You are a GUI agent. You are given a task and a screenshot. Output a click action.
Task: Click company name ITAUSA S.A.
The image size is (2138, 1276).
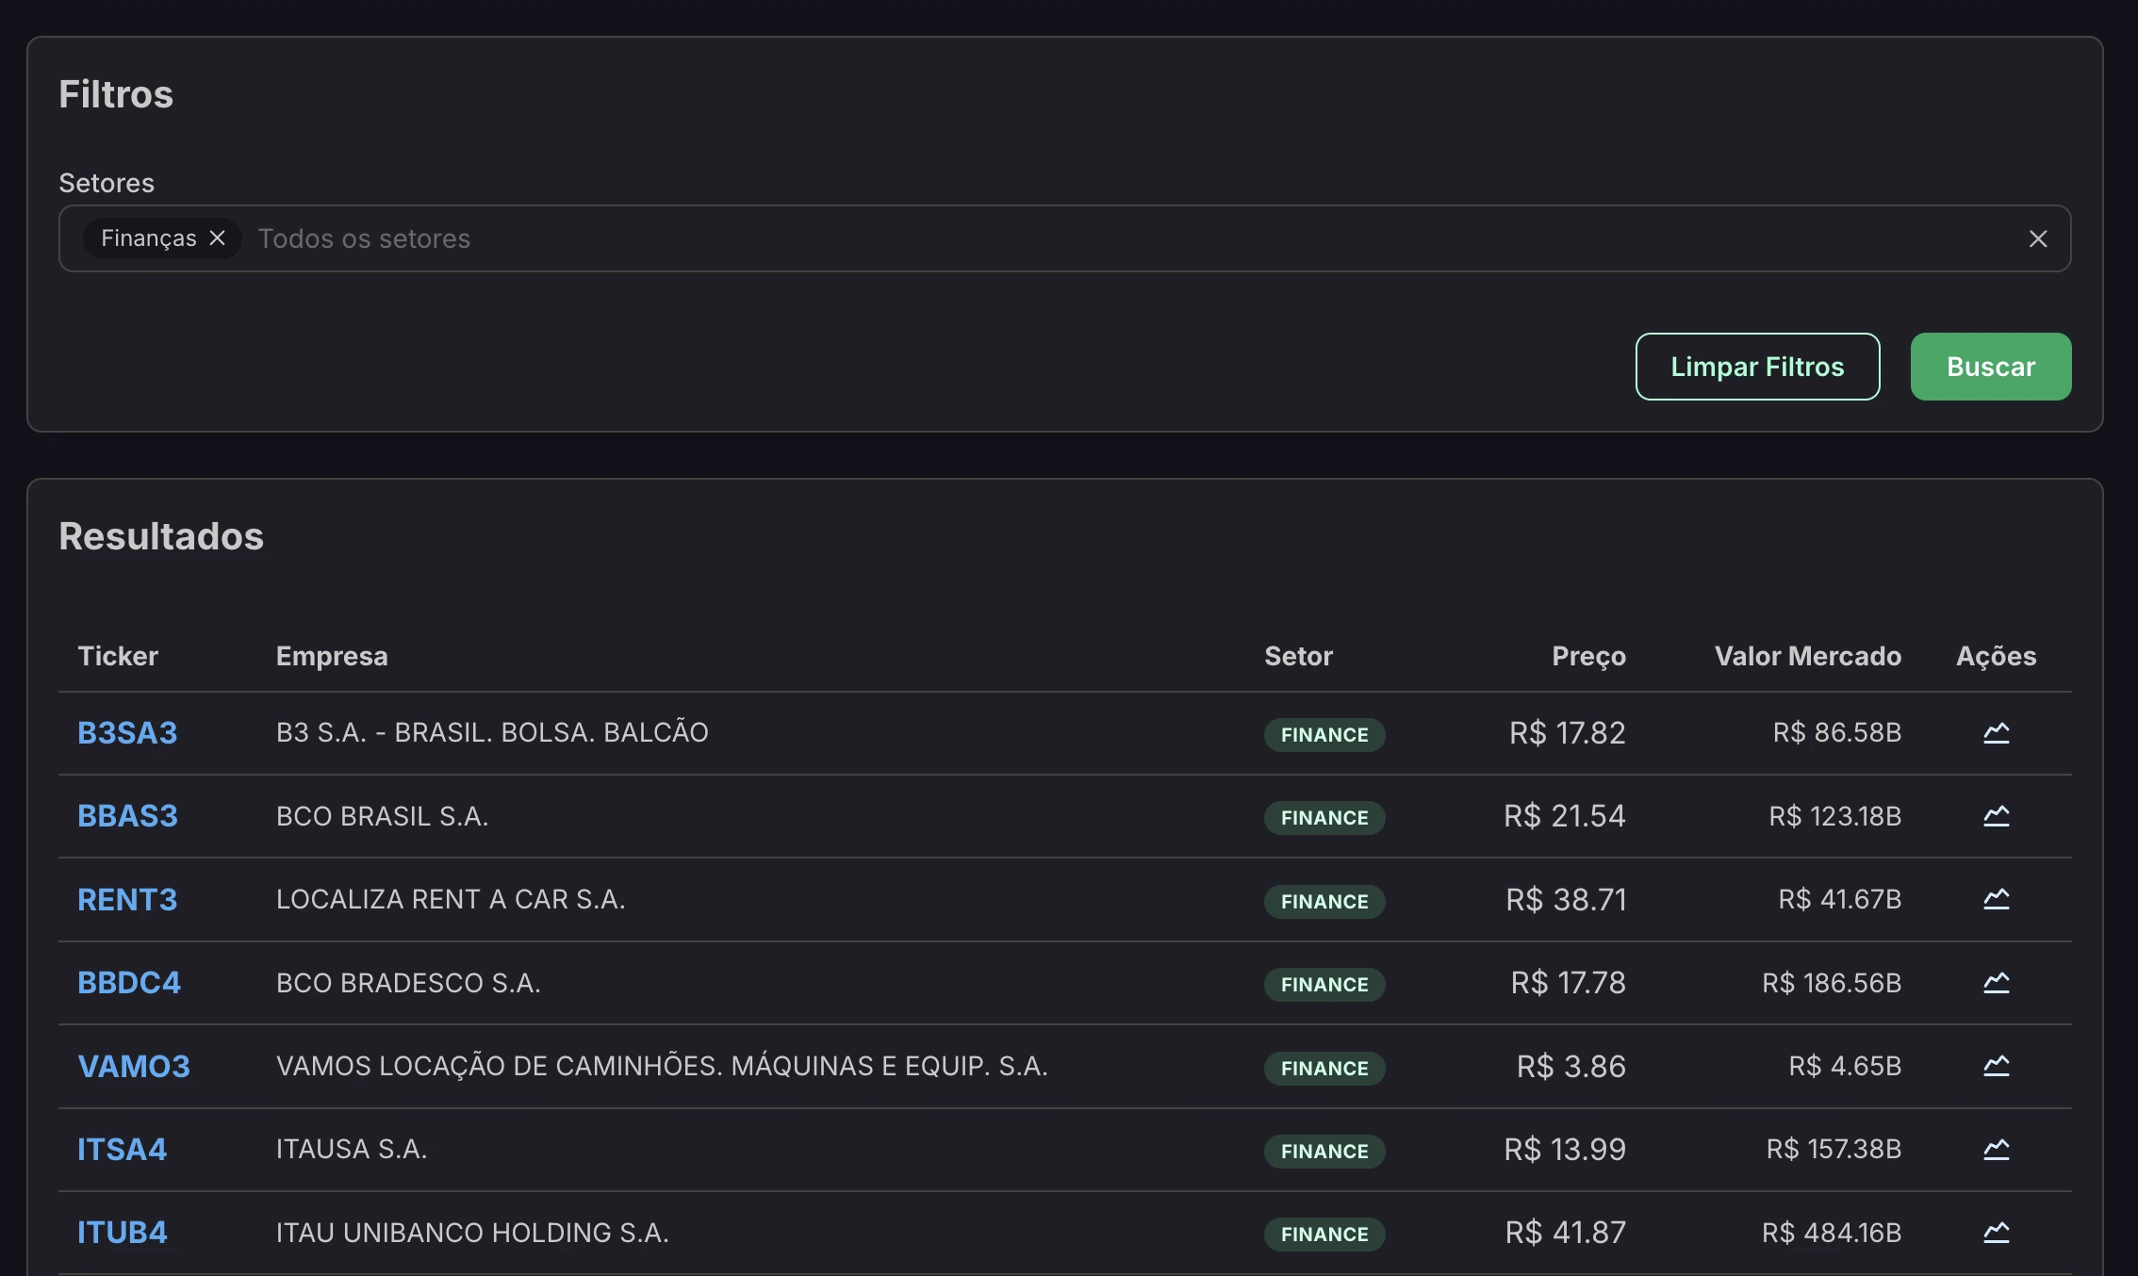pyautogui.click(x=352, y=1149)
